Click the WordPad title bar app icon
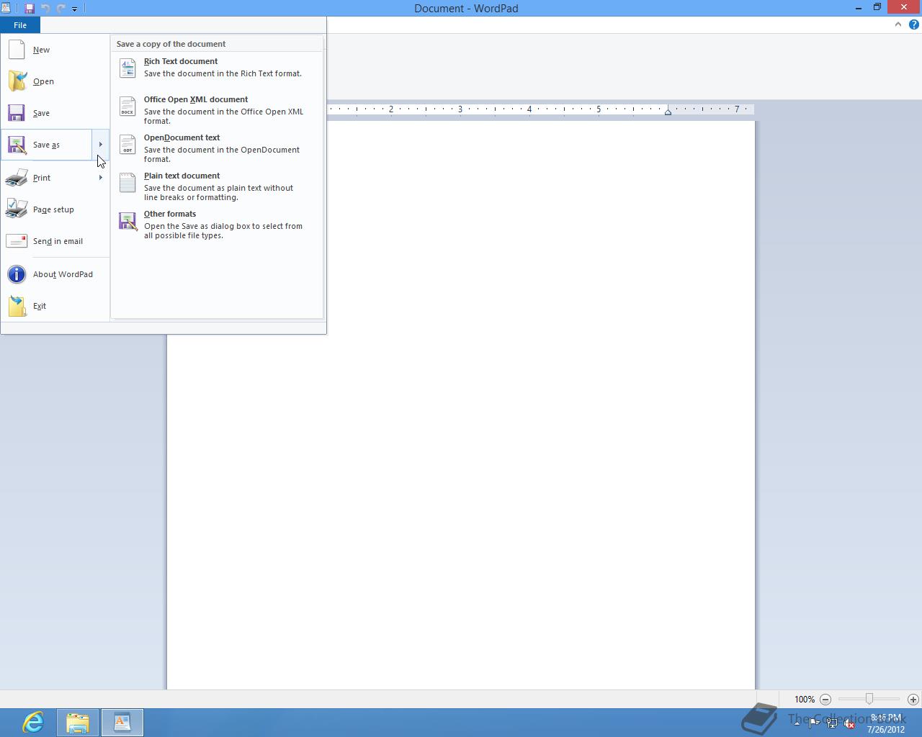Viewport: 922px width, 737px height. point(6,9)
